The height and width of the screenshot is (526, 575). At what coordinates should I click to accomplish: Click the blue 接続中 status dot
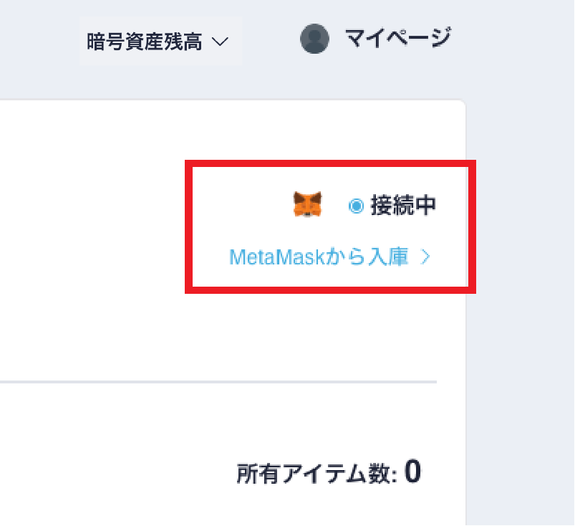(356, 206)
